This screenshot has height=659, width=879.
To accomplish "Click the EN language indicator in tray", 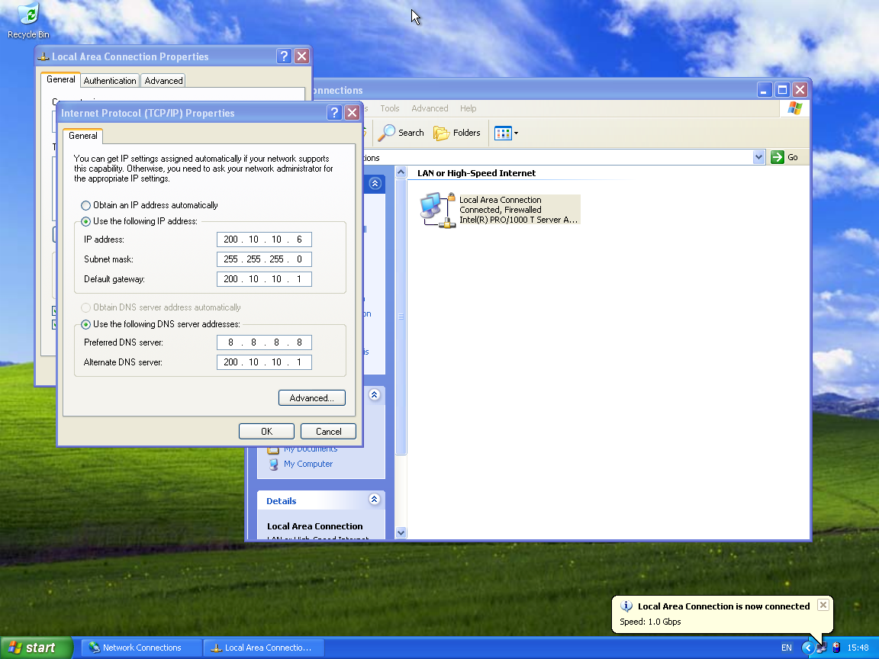I will pos(786,647).
